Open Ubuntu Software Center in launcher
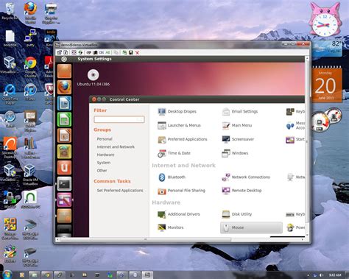 click(64, 152)
